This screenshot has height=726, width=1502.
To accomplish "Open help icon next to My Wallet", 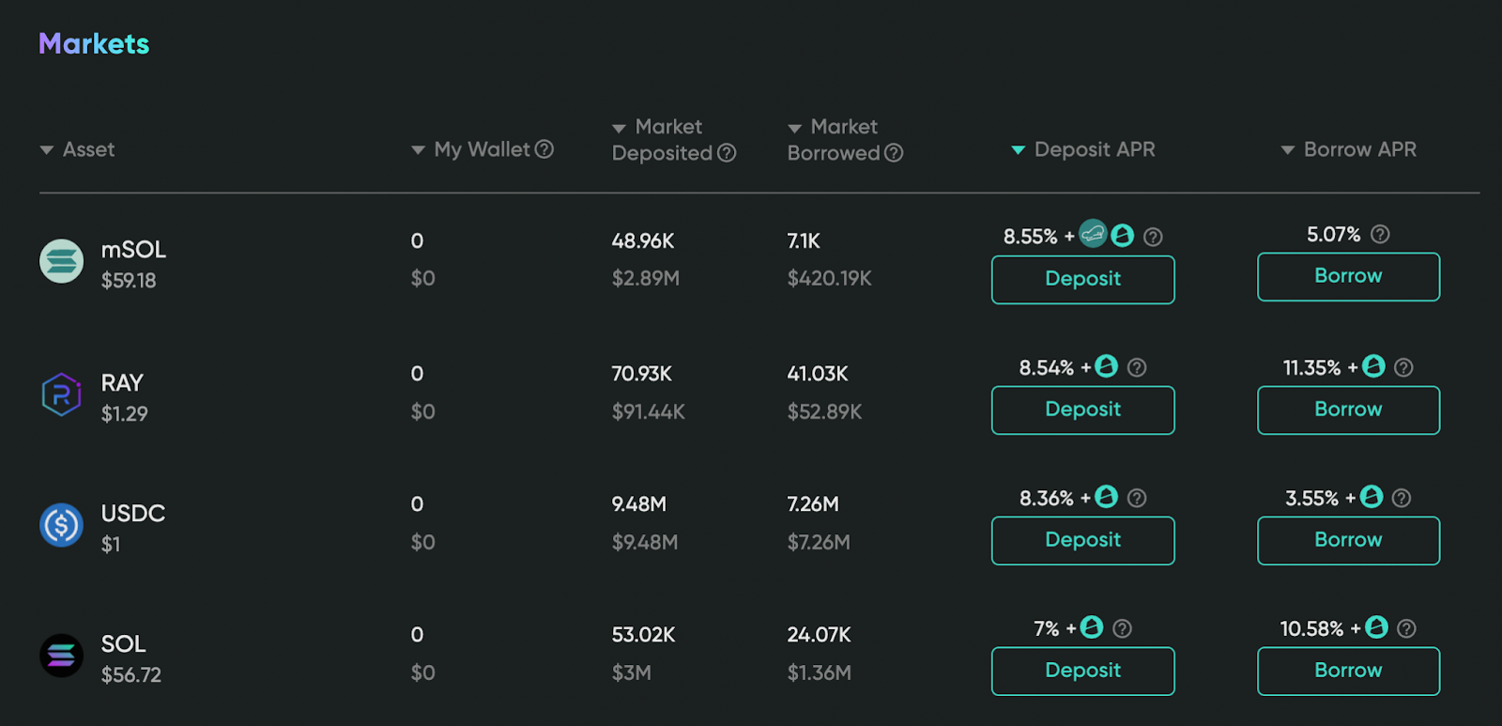I will tap(544, 149).
